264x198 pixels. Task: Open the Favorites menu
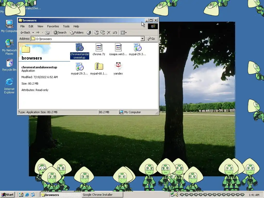click(x=53, y=26)
